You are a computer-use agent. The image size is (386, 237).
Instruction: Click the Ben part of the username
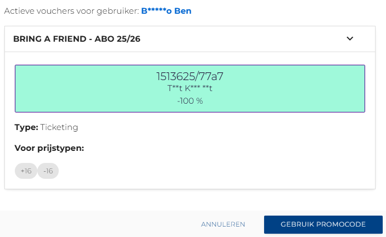[183, 11]
